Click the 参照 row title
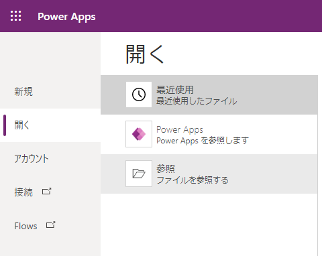Image resolution: width=322 pixels, height=256 pixels. pyautogui.click(x=166, y=169)
